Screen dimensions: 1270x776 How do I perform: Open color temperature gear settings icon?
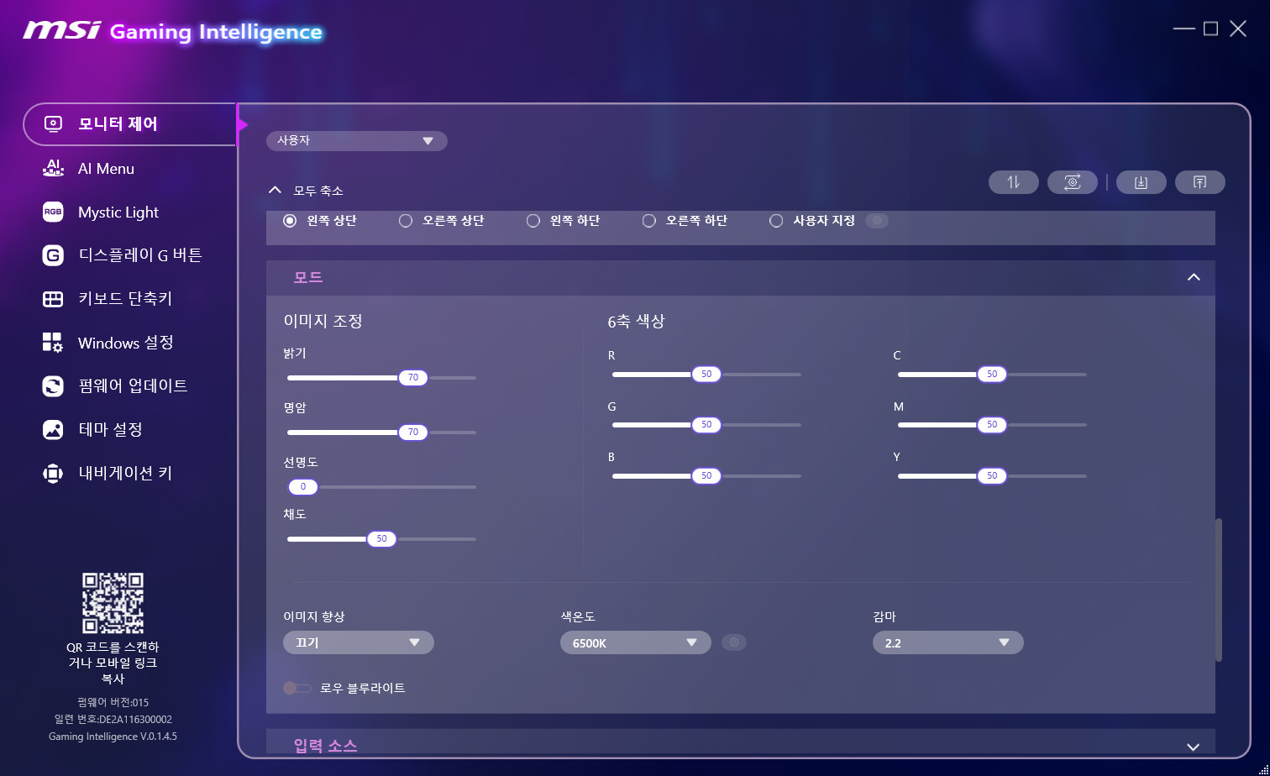pyautogui.click(x=734, y=642)
